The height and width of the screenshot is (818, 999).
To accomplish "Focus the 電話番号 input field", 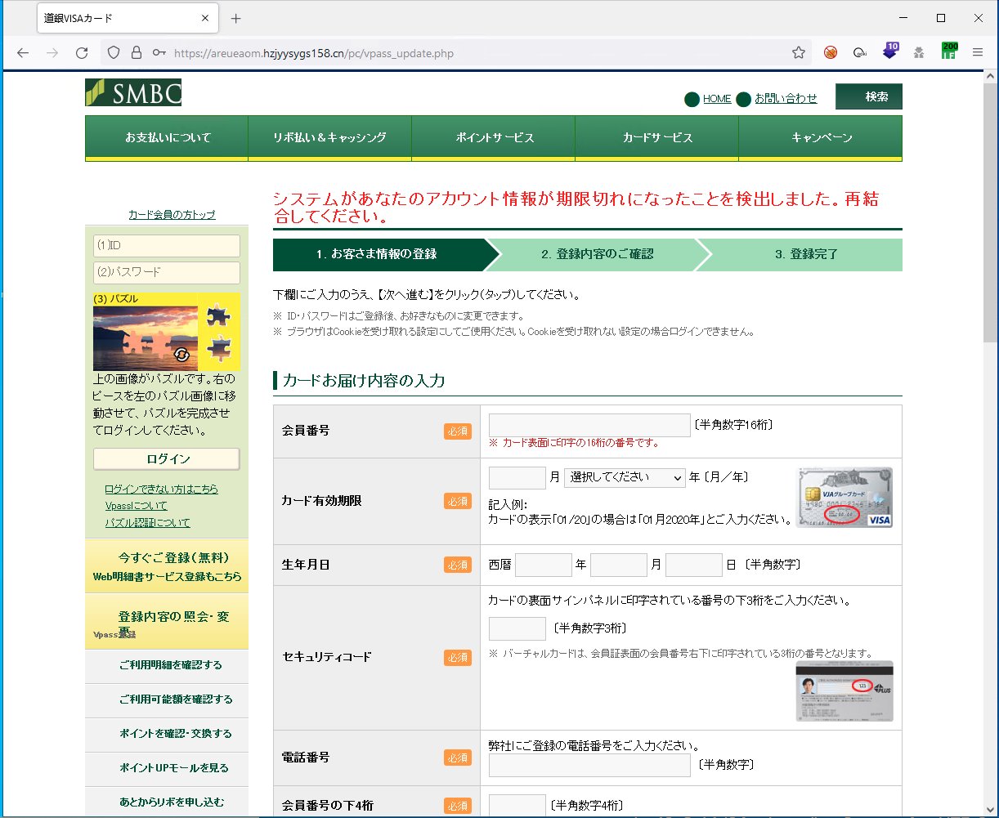I will pos(589,766).
